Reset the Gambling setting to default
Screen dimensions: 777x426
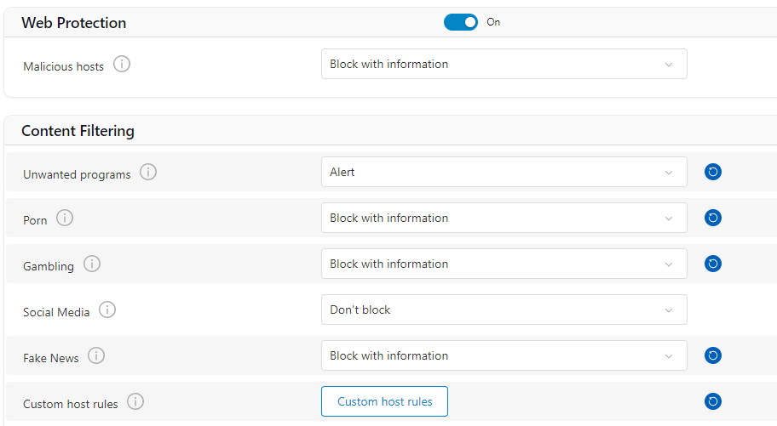pyautogui.click(x=712, y=264)
